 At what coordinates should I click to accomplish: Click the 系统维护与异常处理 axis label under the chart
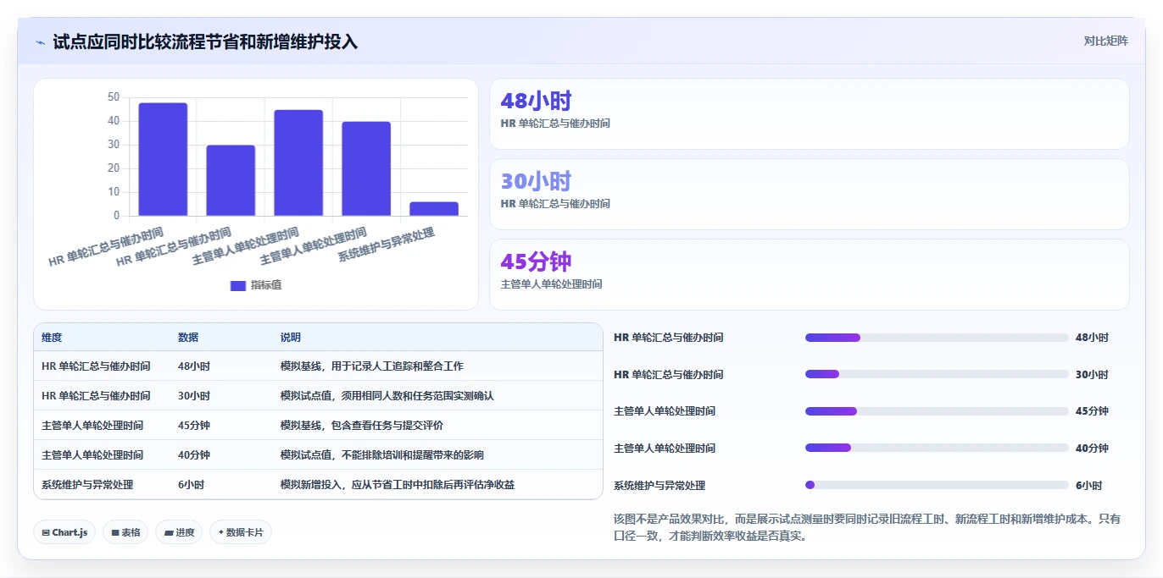coord(387,245)
